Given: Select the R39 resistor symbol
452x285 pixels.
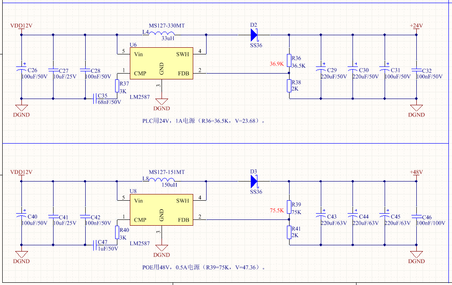Looking at the screenshot, I should coord(289,207).
